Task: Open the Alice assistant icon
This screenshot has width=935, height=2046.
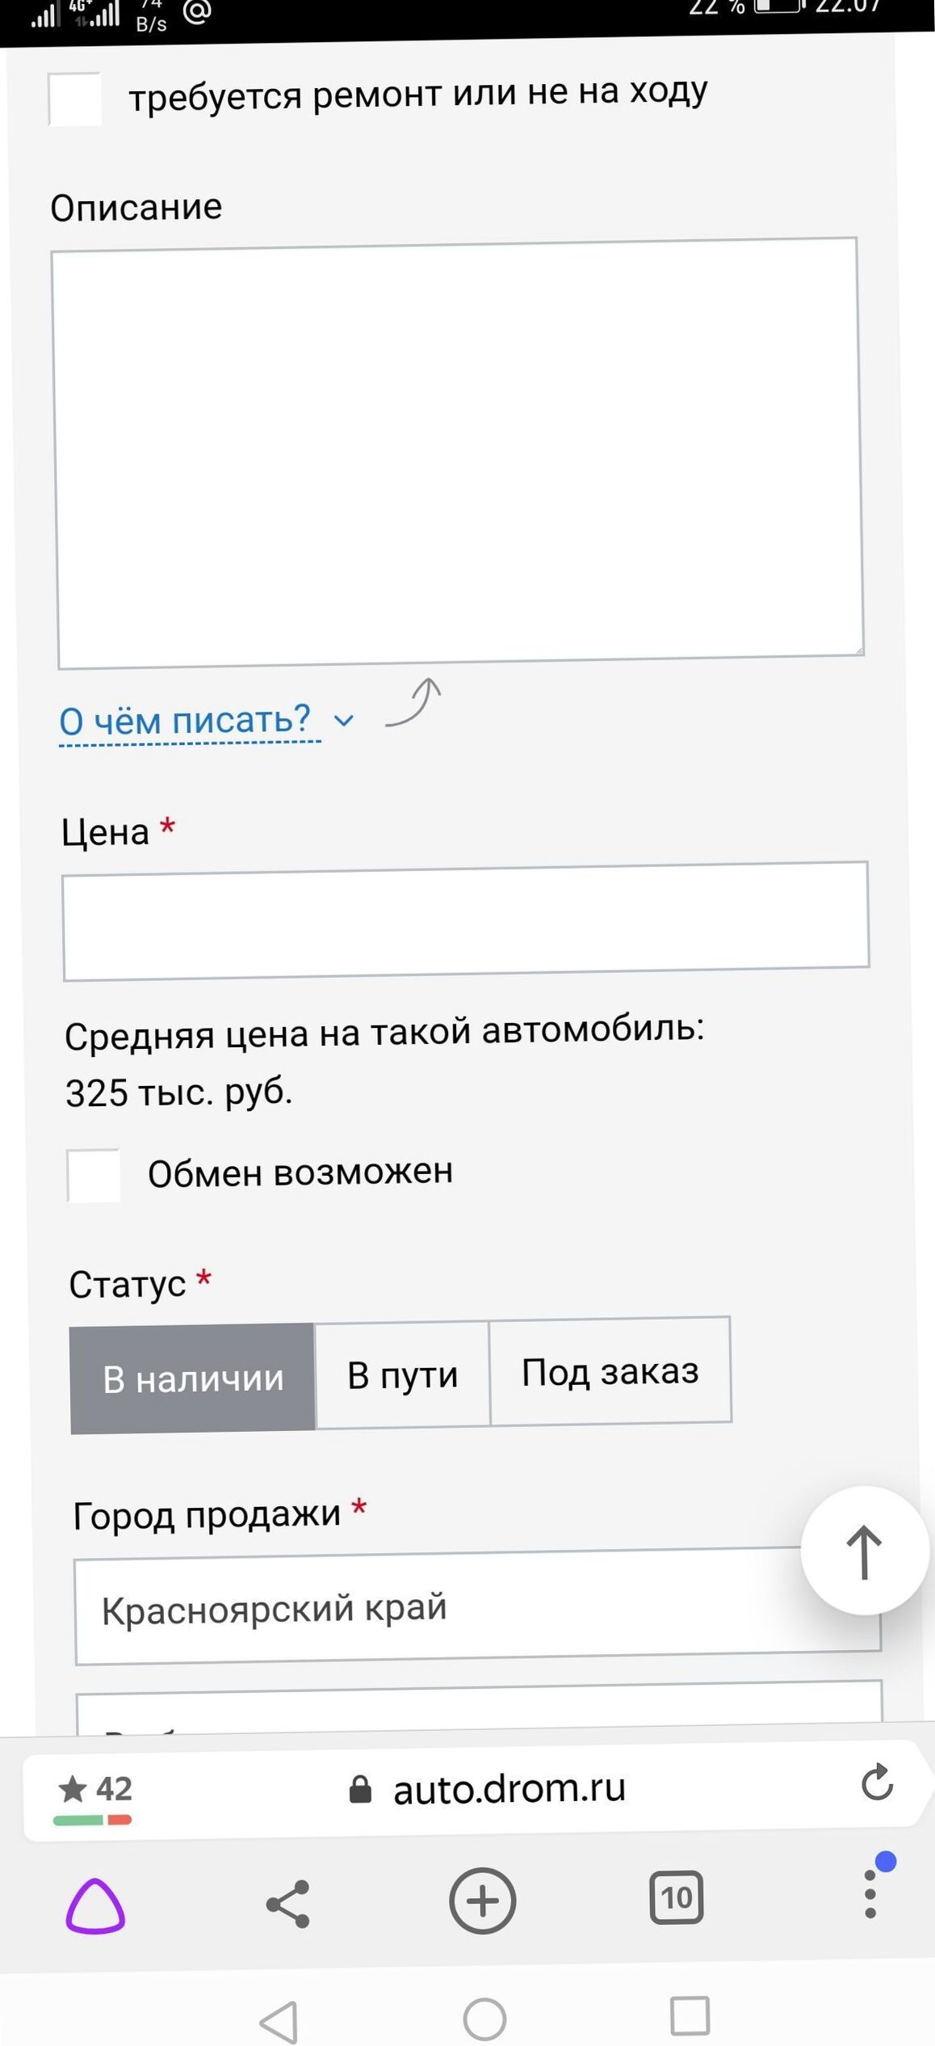Action: coord(95,1905)
